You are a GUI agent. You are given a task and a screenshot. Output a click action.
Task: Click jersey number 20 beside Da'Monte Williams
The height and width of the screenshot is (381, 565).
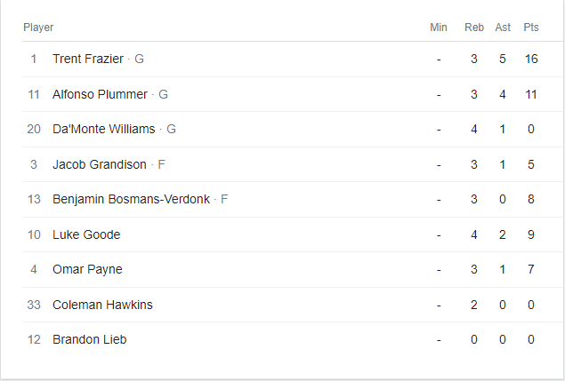[34, 129]
